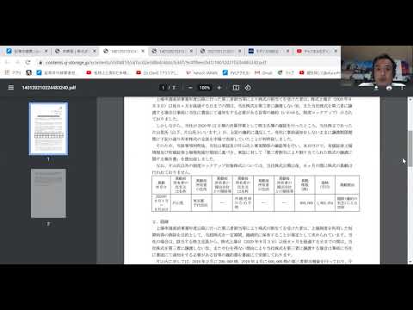Switch to the YouTube browser tab
413x310 pixels.
pyautogui.click(x=317, y=51)
